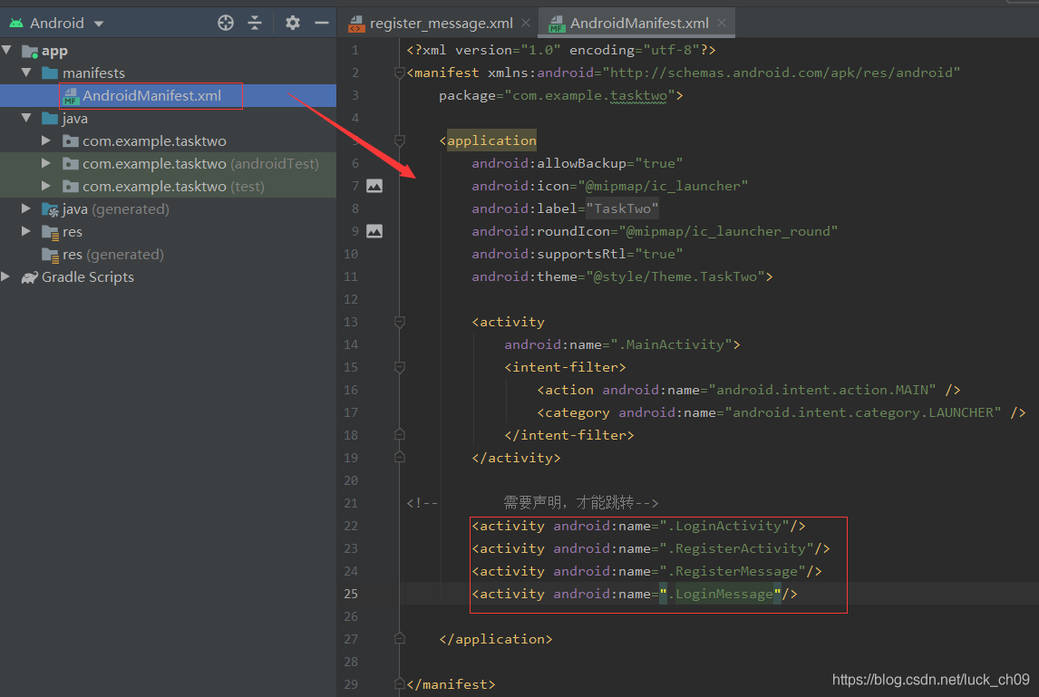Click "android.intent.action.MAIN" text
Screen dimensions: 1039x697
822,390
